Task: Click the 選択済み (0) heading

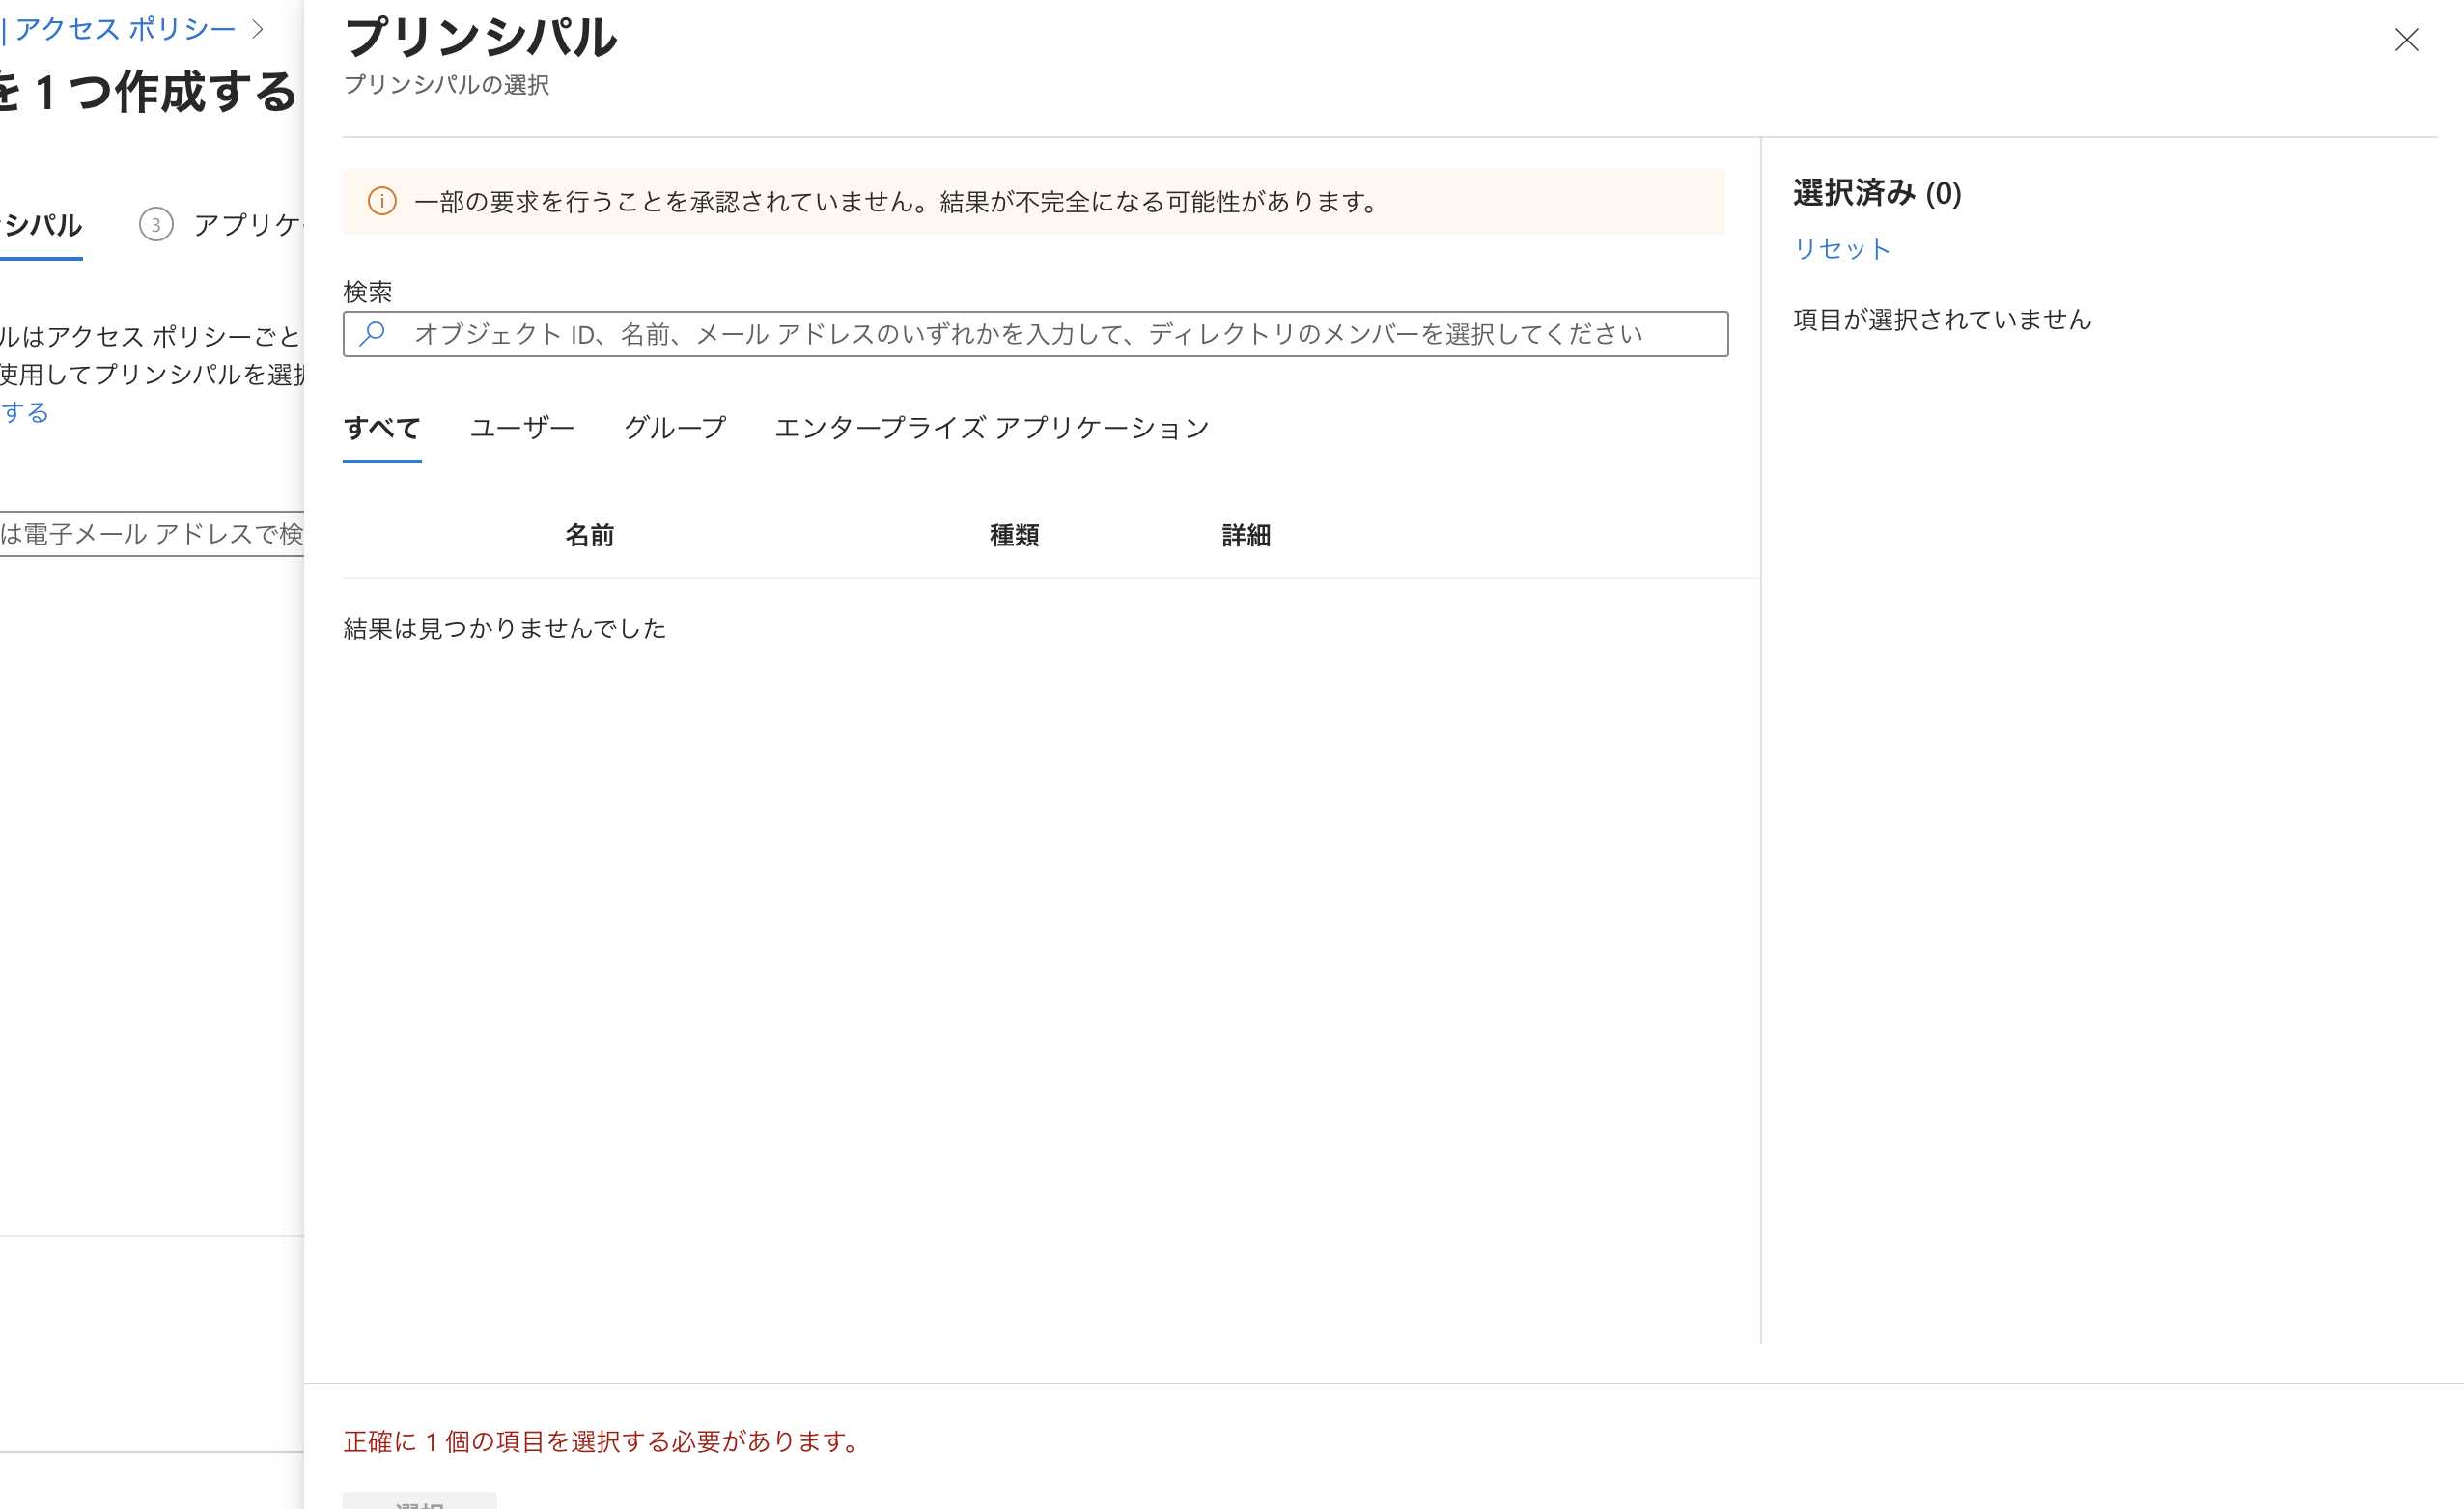Action: tap(1875, 195)
